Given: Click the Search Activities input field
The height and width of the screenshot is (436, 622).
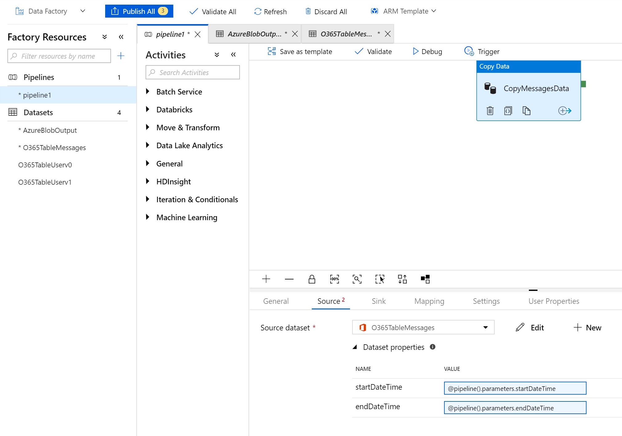Looking at the screenshot, I should pos(192,73).
